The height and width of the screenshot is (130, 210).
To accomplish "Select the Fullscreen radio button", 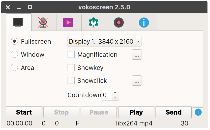I will tap(14, 41).
